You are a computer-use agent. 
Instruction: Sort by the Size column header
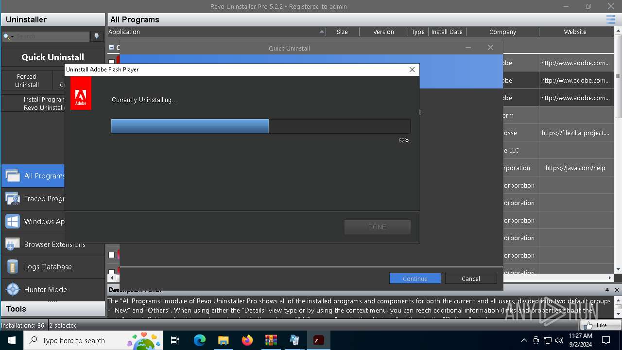pos(343,32)
